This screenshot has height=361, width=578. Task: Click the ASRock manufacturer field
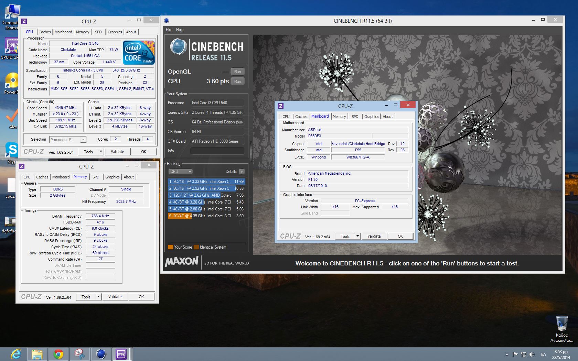coord(357,130)
